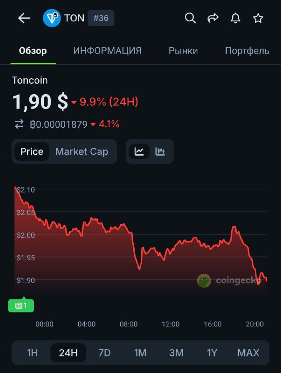Open the news marker badge on chart
The image size is (281, 373).
pyautogui.click(x=21, y=305)
